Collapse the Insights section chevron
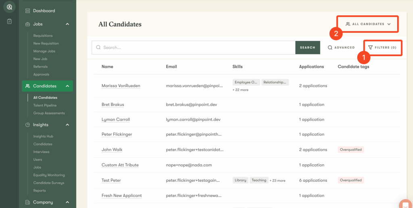The image size is (413, 208). (67, 125)
